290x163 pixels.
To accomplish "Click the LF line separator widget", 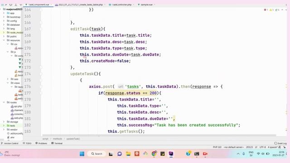I will point(256,147).
